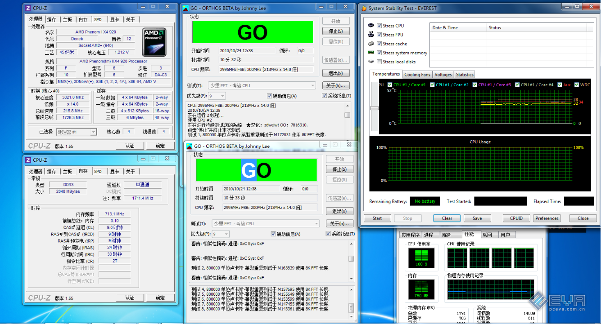This screenshot has height=324, width=601.
Task: Click the AMD Phenom II logo in CPU-Z
Action: 154,42
